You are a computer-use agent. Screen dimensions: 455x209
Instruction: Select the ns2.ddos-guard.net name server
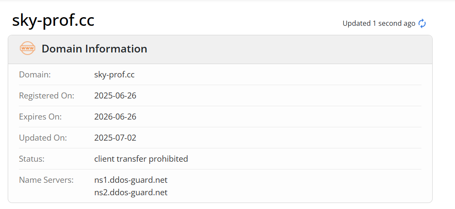coord(130,192)
